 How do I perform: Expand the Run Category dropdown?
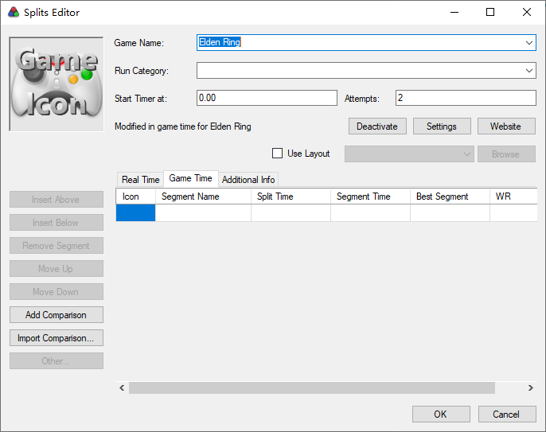tap(529, 71)
